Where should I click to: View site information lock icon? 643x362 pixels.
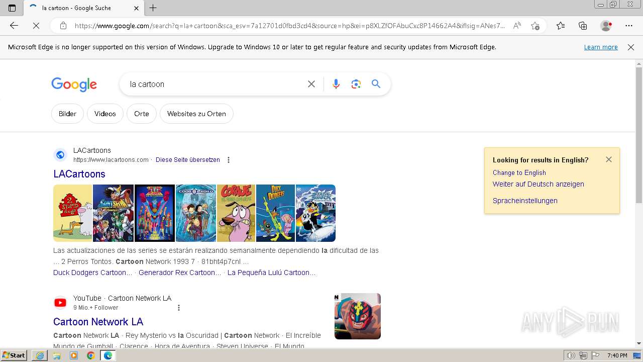click(63, 26)
